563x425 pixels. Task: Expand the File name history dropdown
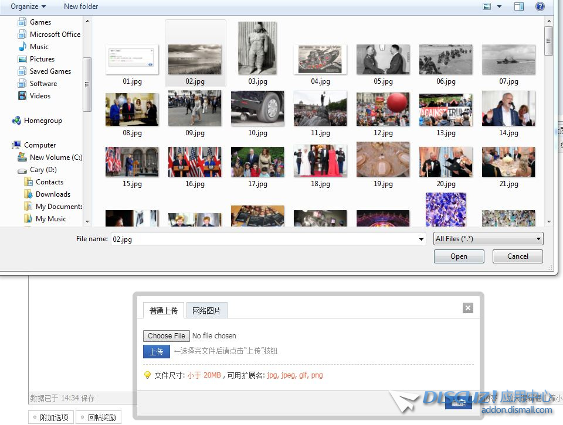[x=421, y=239]
